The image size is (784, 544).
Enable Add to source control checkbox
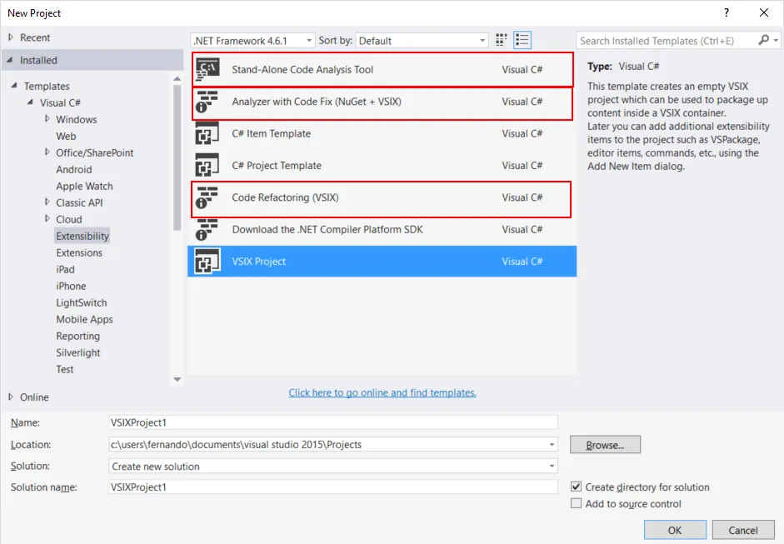(x=577, y=503)
